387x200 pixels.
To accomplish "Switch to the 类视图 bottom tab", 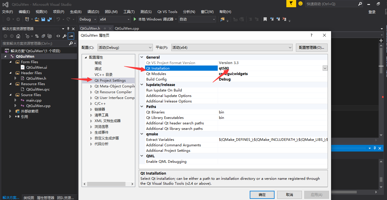I will [29, 198].
